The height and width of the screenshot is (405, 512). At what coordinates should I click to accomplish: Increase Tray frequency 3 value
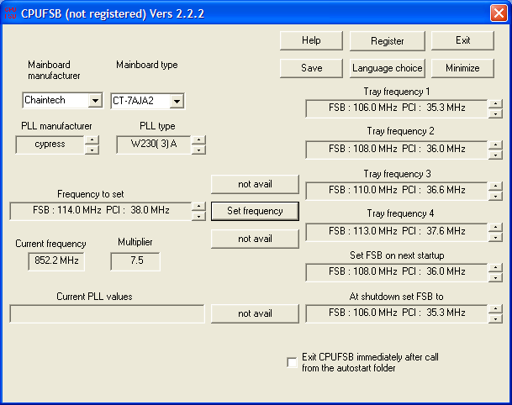click(x=496, y=186)
